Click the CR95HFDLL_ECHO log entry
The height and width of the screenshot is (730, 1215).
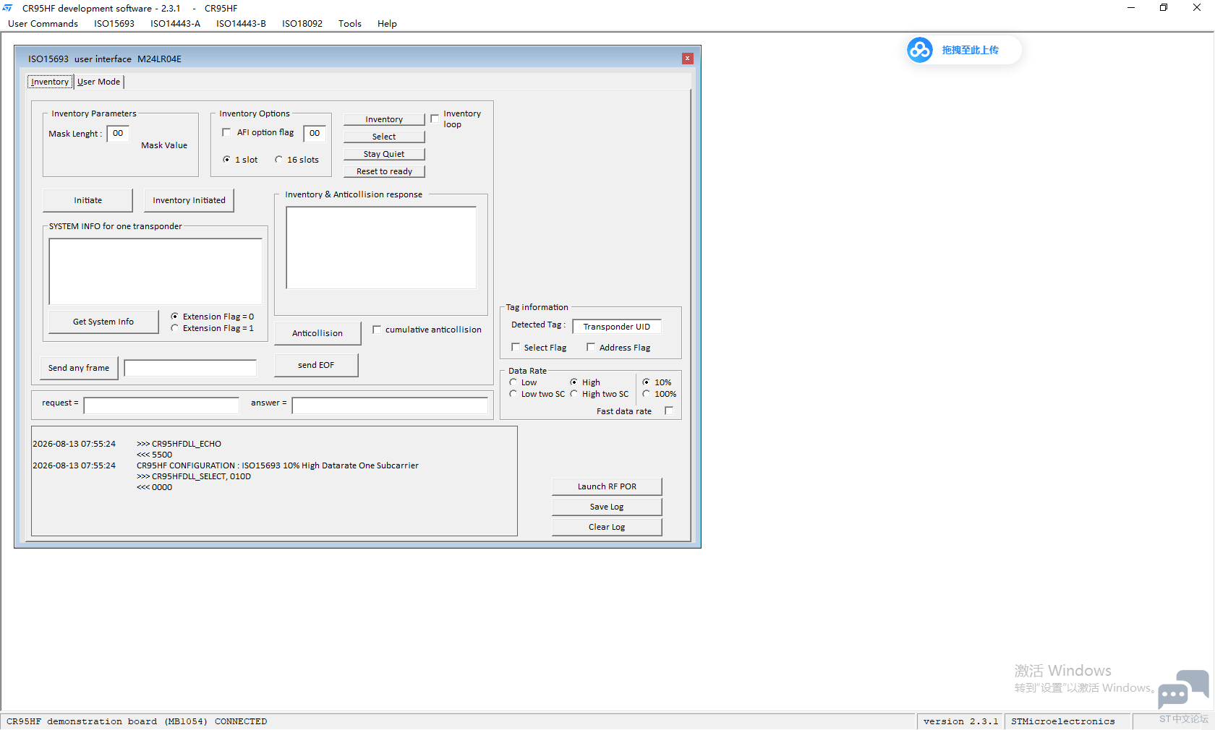click(179, 444)
